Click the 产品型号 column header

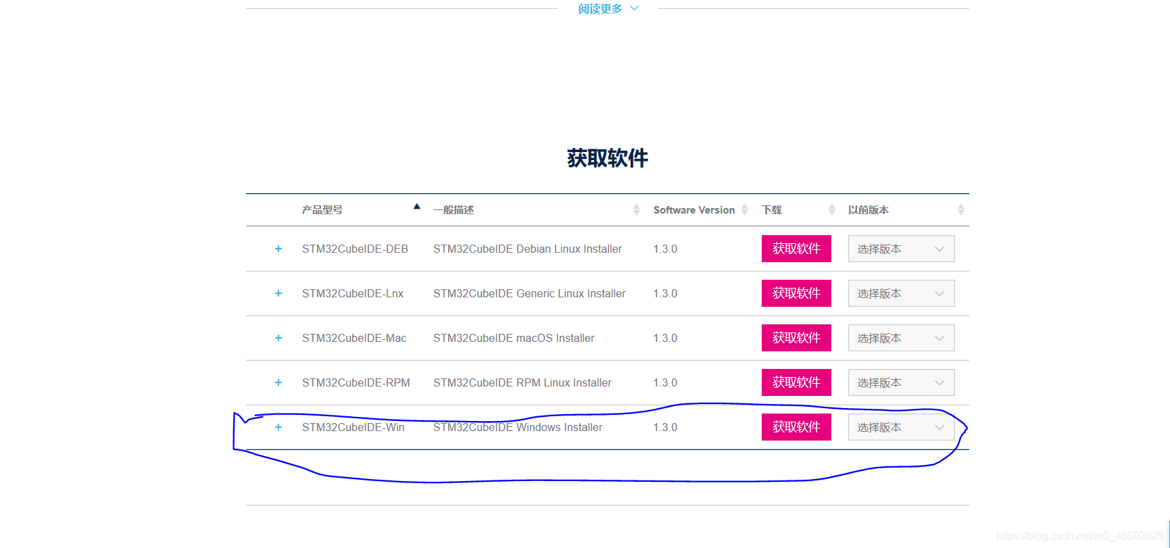(322, 209)
